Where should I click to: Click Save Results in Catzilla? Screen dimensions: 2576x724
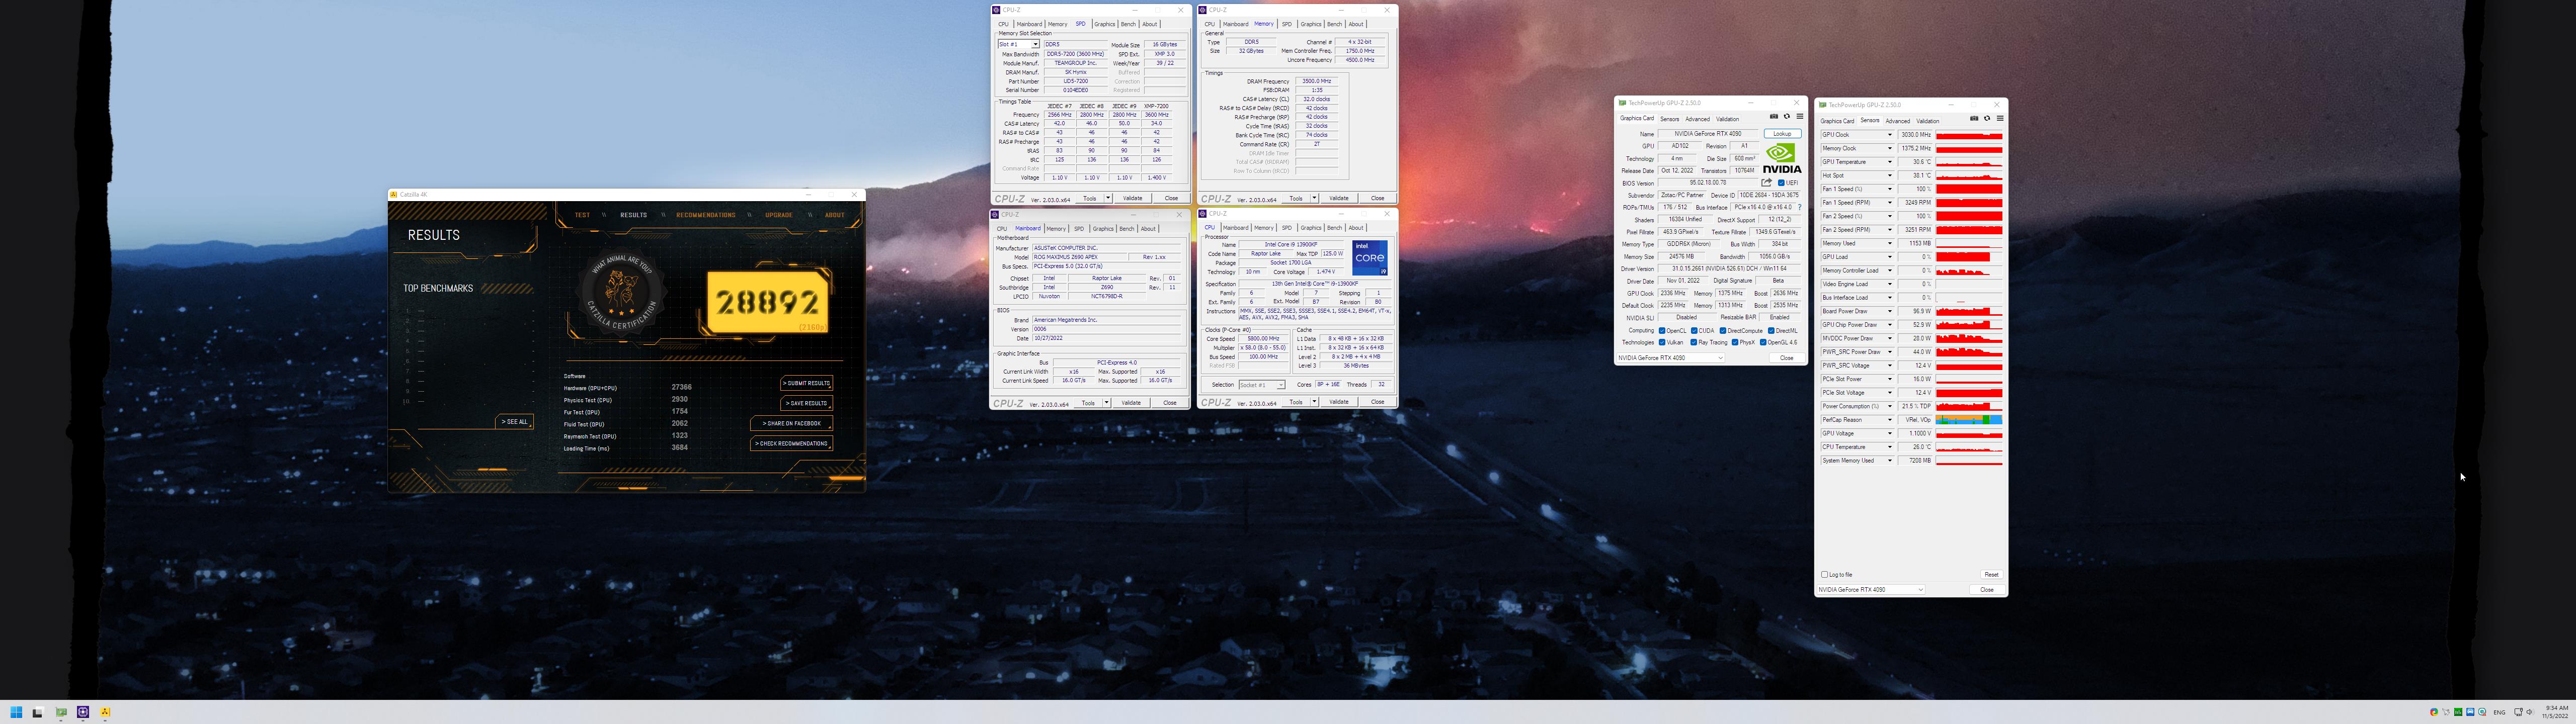(x=806, y=403)
